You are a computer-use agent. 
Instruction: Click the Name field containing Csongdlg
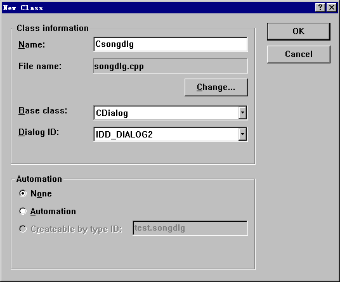point(171,44)
